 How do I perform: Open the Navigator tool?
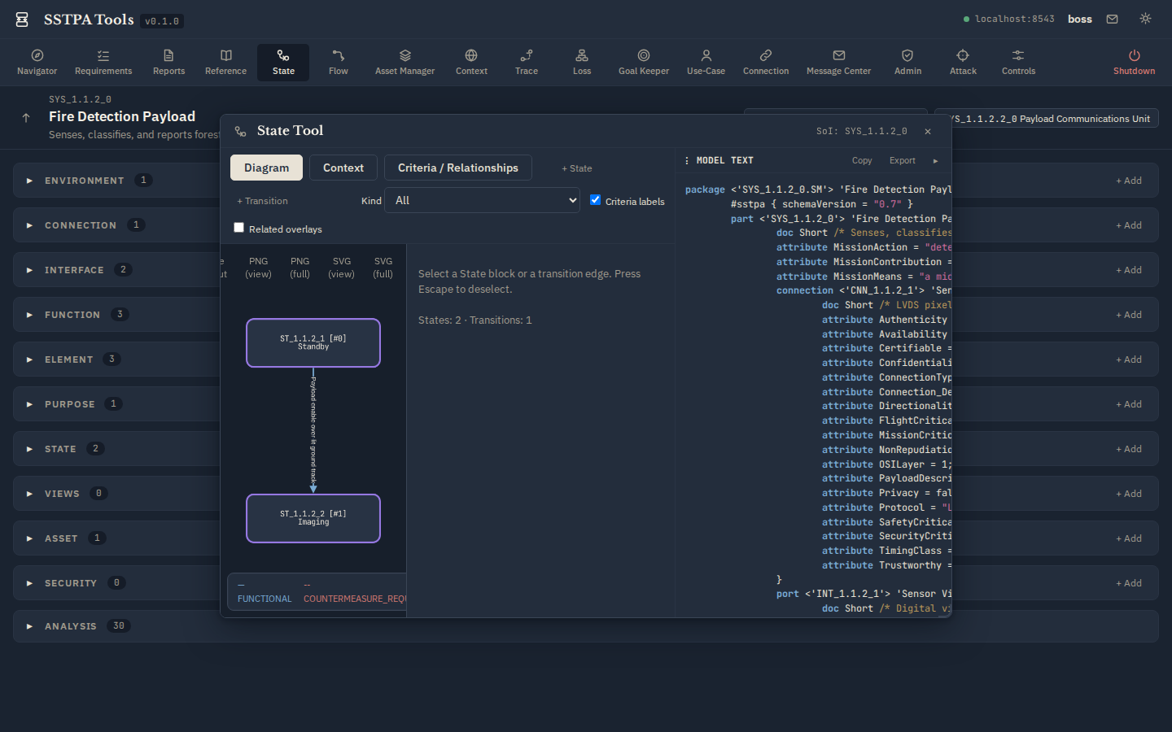click(37, 63)
